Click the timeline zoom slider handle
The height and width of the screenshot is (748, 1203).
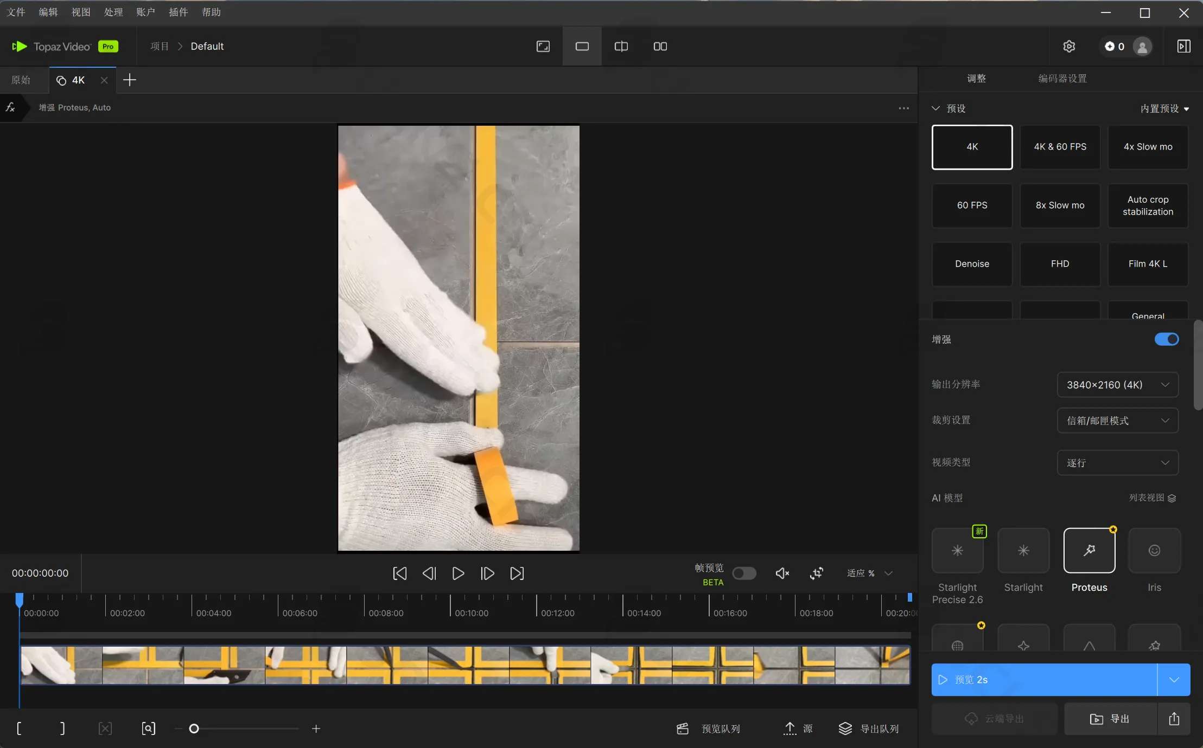(194, 728)
